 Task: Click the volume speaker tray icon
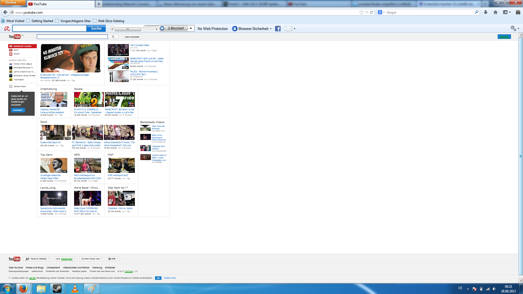[x=494, y=289]
